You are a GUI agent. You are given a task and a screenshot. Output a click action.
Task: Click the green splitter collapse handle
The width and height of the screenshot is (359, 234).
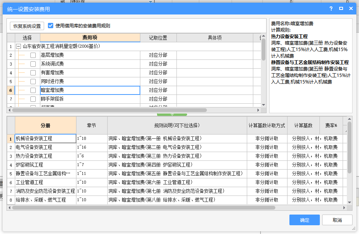172,114
